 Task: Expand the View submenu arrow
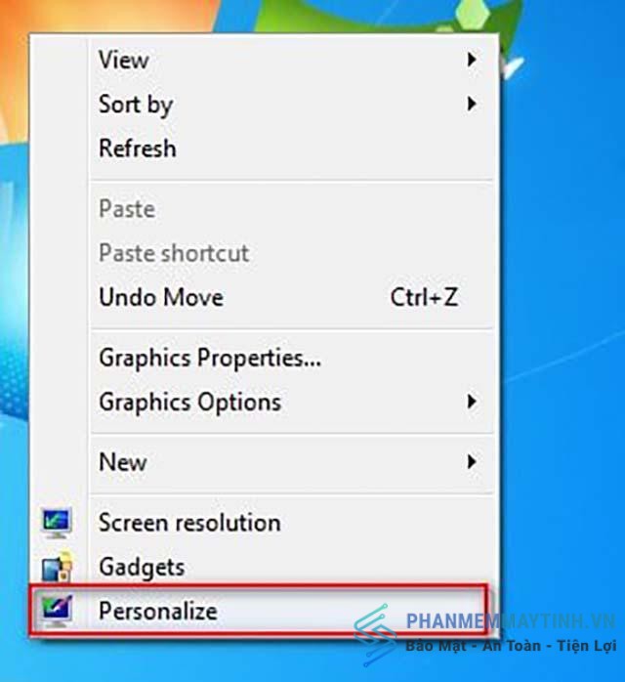pos(471,60)
